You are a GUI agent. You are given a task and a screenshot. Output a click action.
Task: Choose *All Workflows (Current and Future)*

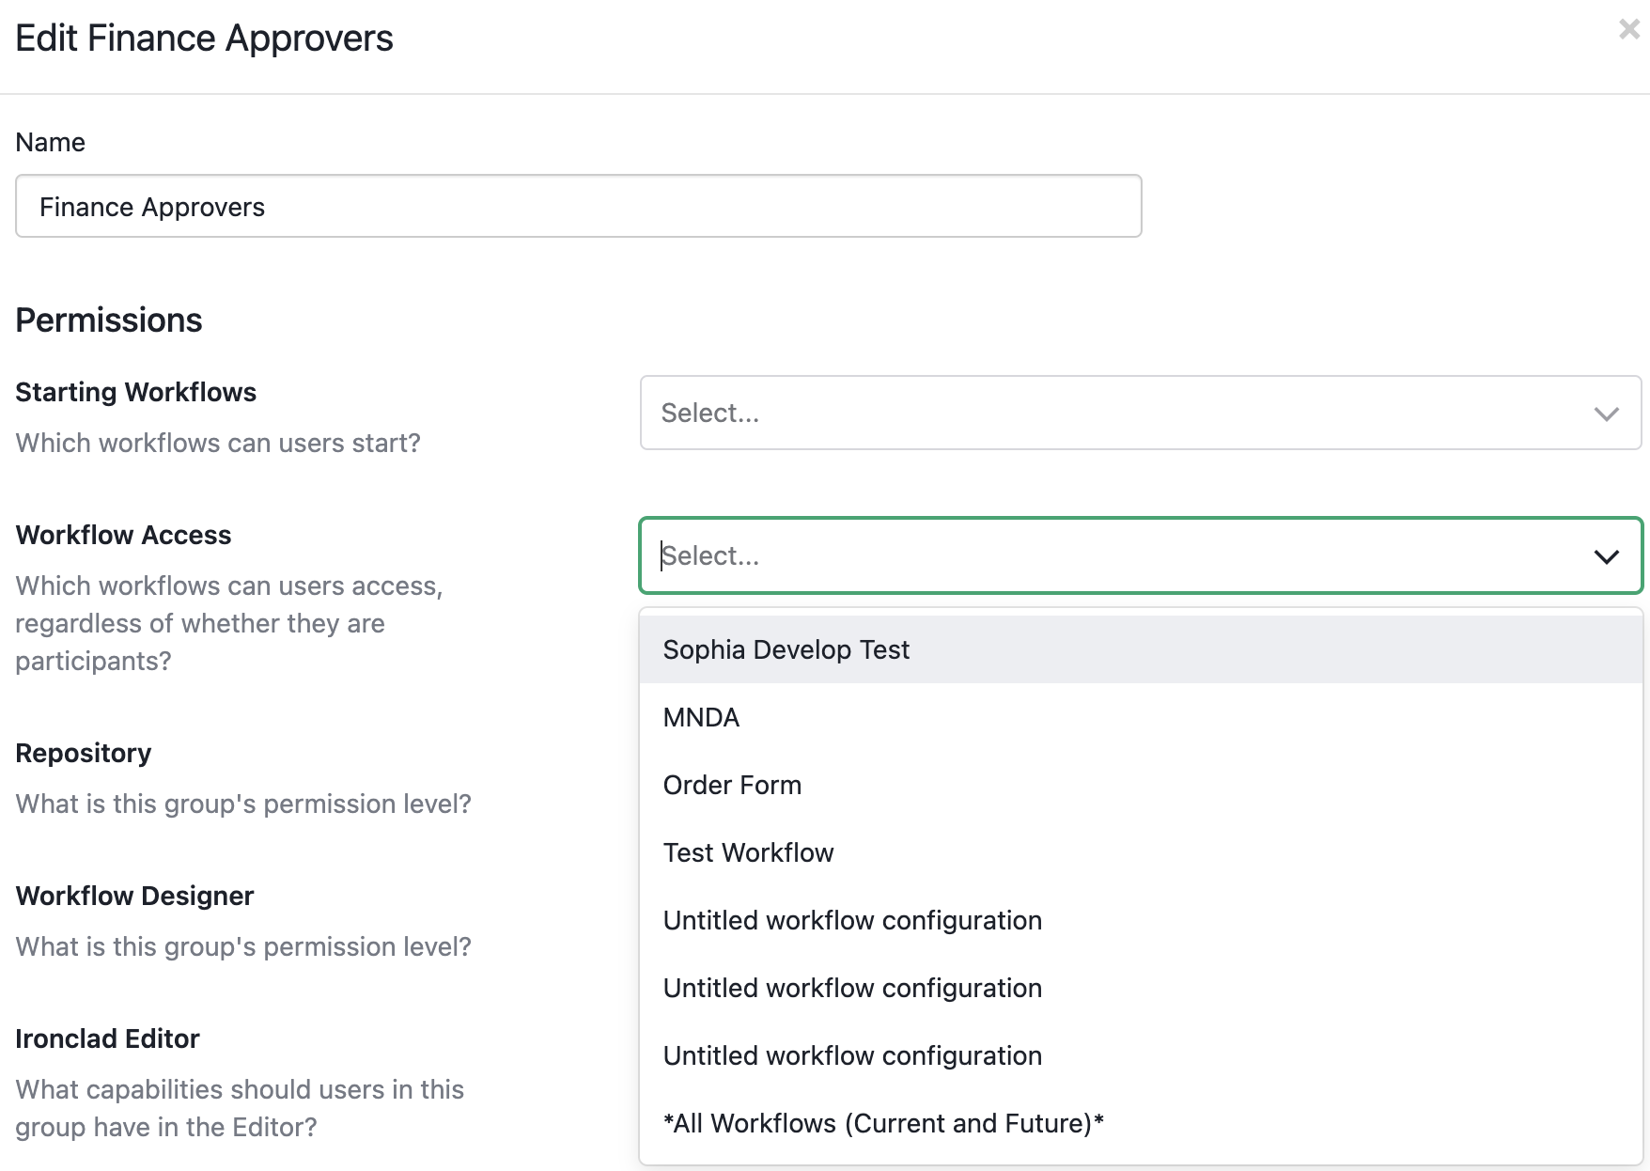point(1141,1123)
